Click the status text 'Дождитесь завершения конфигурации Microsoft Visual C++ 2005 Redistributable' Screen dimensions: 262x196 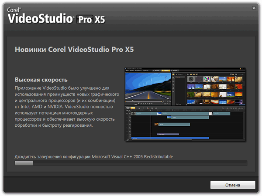click(x=94, y=157)
